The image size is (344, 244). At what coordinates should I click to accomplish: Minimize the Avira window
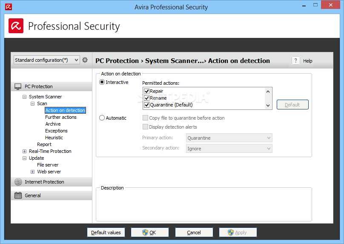click(x=304, y=5)
